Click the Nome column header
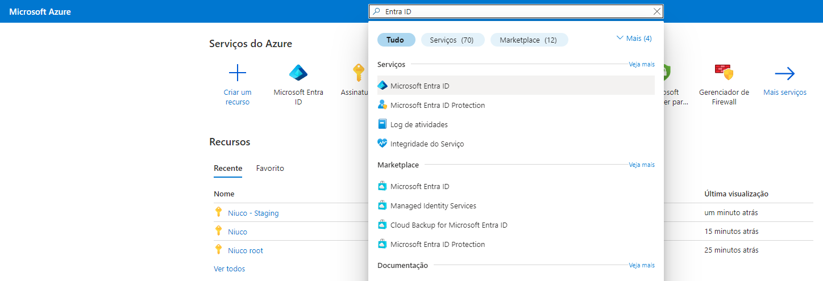823x281 pixels. point(224,194)
